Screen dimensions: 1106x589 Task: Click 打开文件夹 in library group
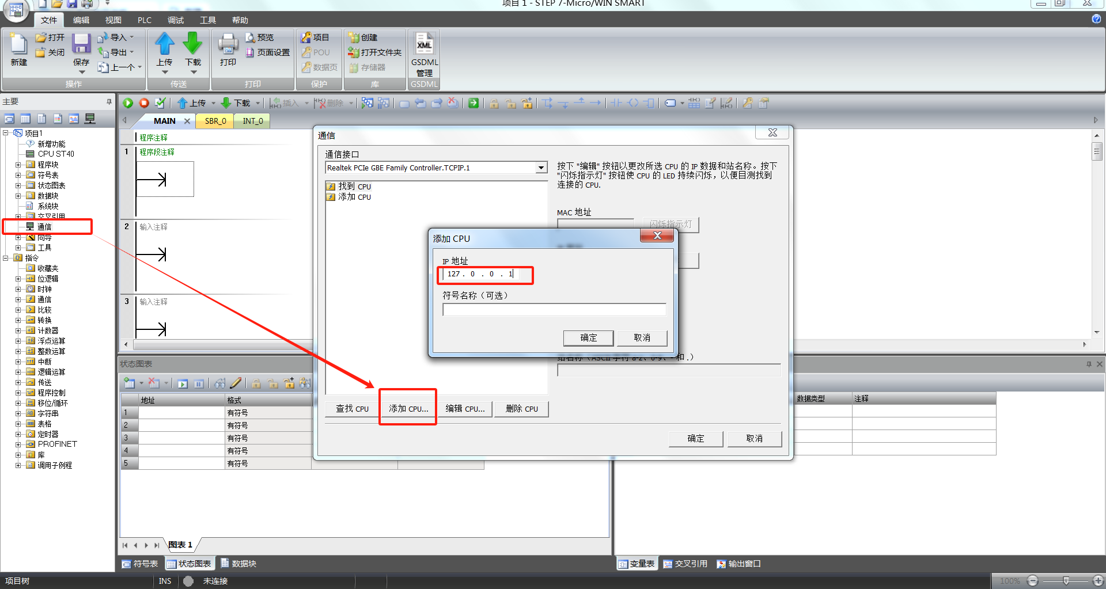375,52
